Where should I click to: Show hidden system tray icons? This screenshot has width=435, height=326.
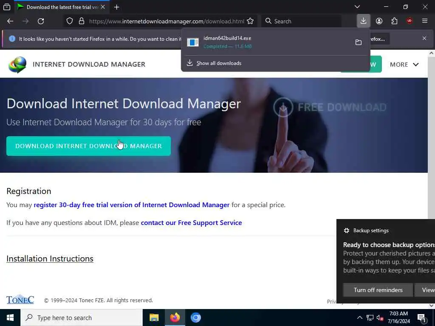359,318
